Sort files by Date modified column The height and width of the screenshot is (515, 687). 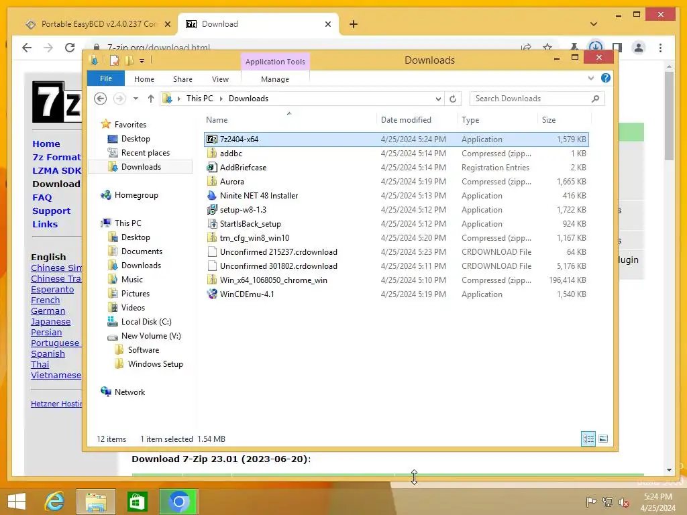pos(406,120)
